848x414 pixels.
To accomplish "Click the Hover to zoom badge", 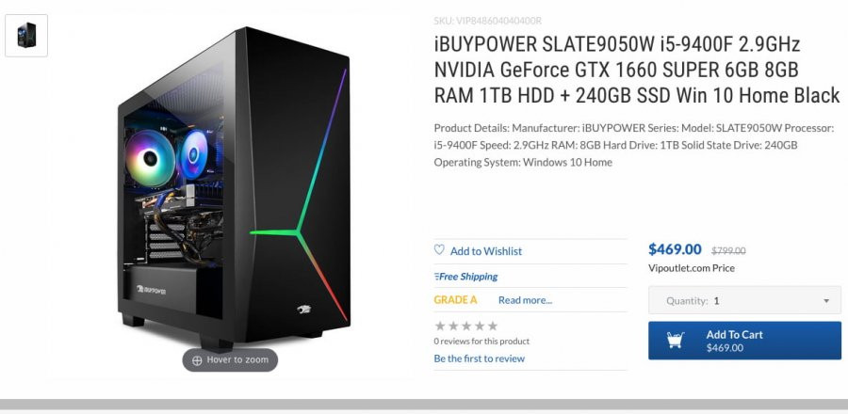I will (230, 360).
